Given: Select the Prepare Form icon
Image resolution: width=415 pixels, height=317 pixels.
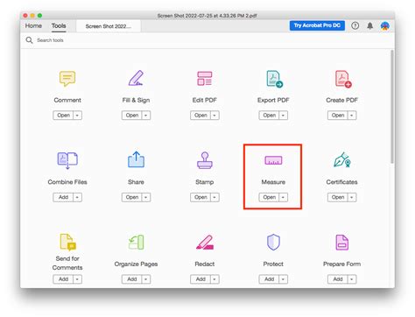Looking at the screenshot, I should coord(342,243).
